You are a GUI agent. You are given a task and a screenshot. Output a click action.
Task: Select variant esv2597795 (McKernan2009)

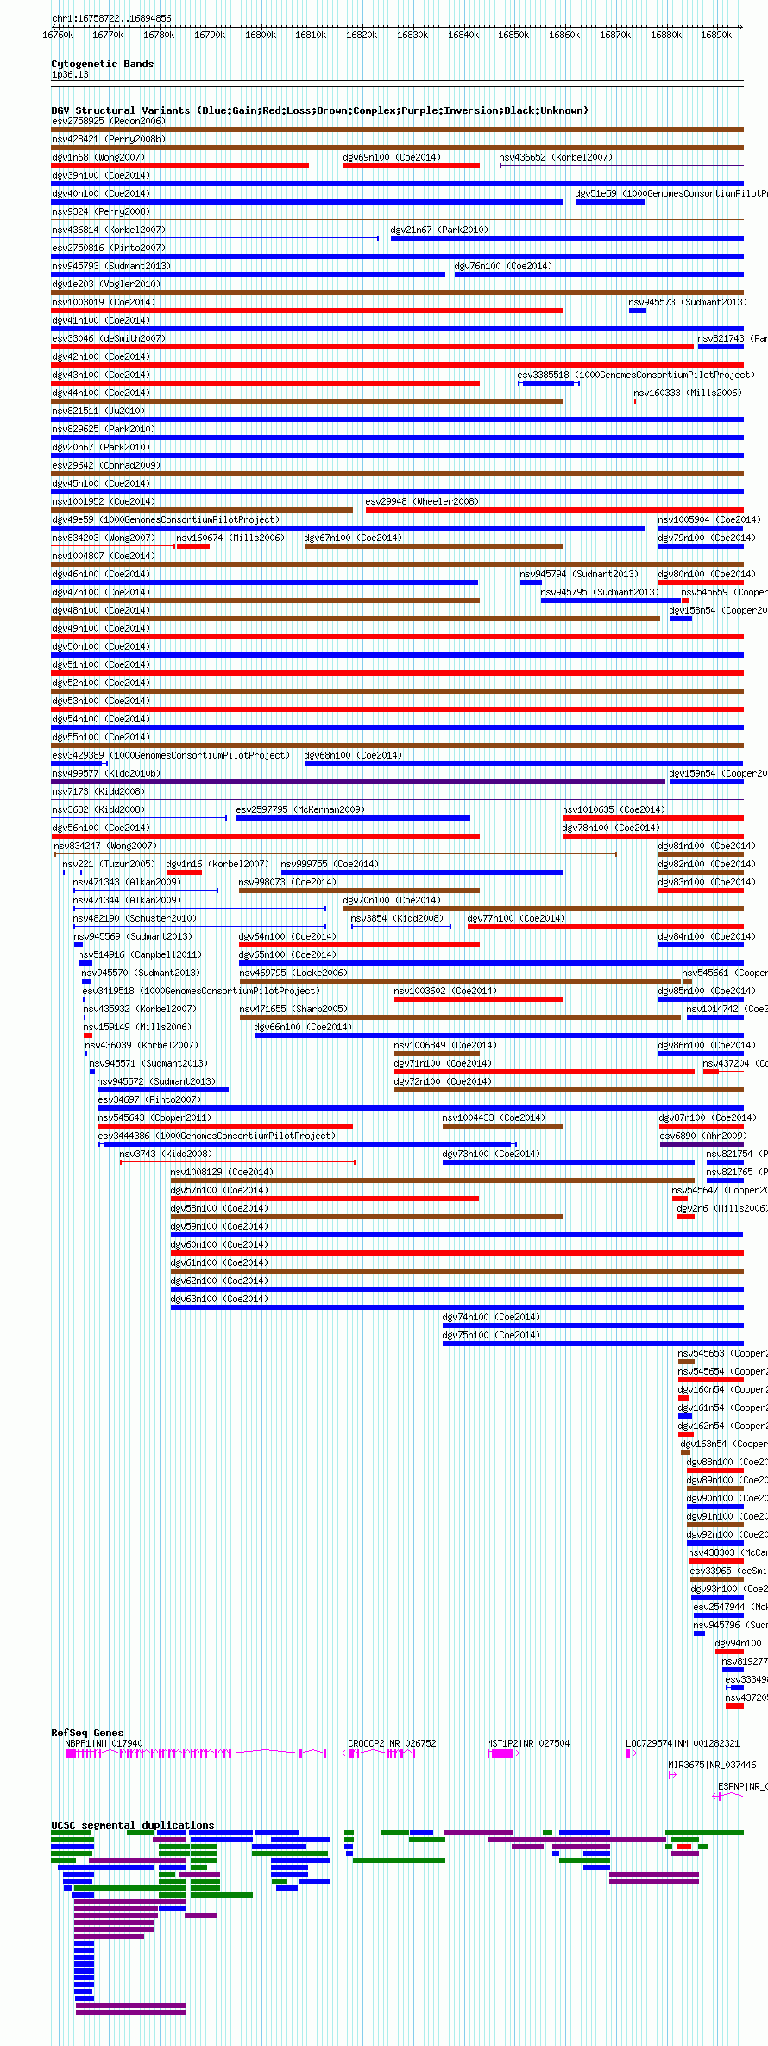[300, 809]
